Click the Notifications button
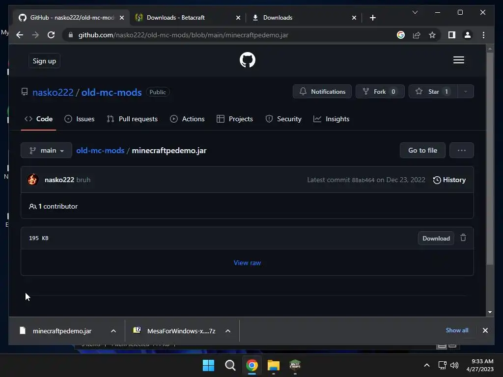This screenshot has width=503, height=377. (x=322, y=92)
